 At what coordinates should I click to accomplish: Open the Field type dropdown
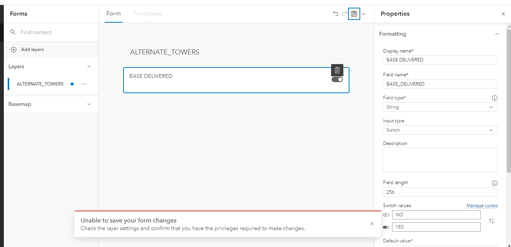[440, 107]
